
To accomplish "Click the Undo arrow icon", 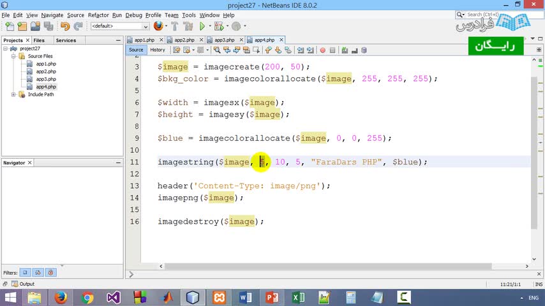I will point(65,26).
